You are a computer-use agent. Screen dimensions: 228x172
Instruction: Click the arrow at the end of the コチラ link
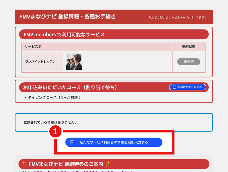coord(206,18)
